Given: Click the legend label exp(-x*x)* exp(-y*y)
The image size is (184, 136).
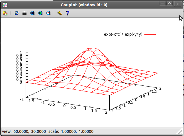Looking at the screenshot, I should 123,34.
